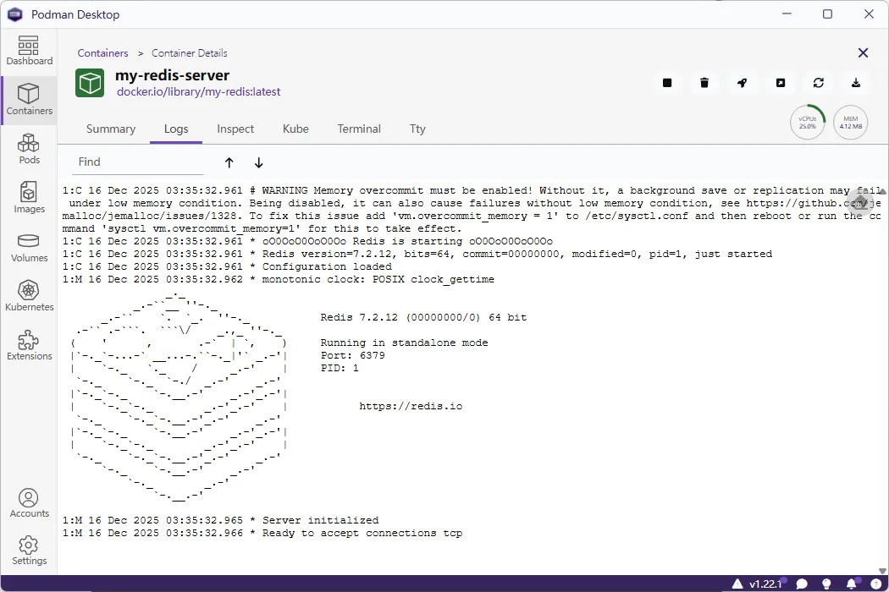Image resolution: width=889 pixels, height=592 pixels.
Task: Jump to next search match arrow
Action: tap(259, 162)
